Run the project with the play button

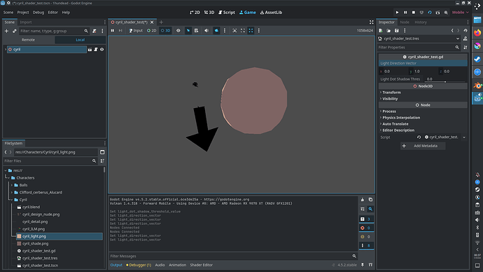coord(398,13)
